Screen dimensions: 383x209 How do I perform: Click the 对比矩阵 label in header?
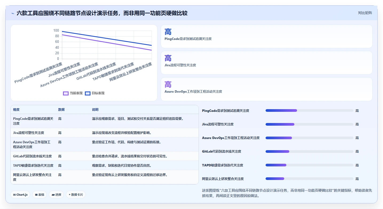pos(365,13)
